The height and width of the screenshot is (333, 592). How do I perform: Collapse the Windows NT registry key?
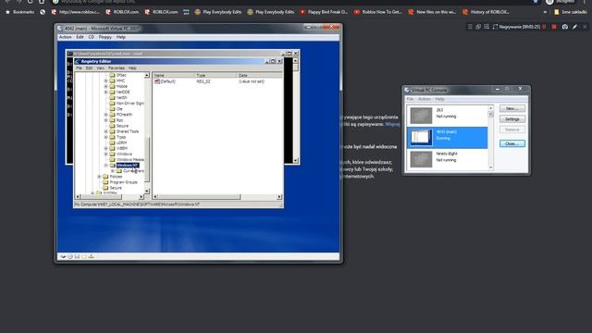click(106, 166)
